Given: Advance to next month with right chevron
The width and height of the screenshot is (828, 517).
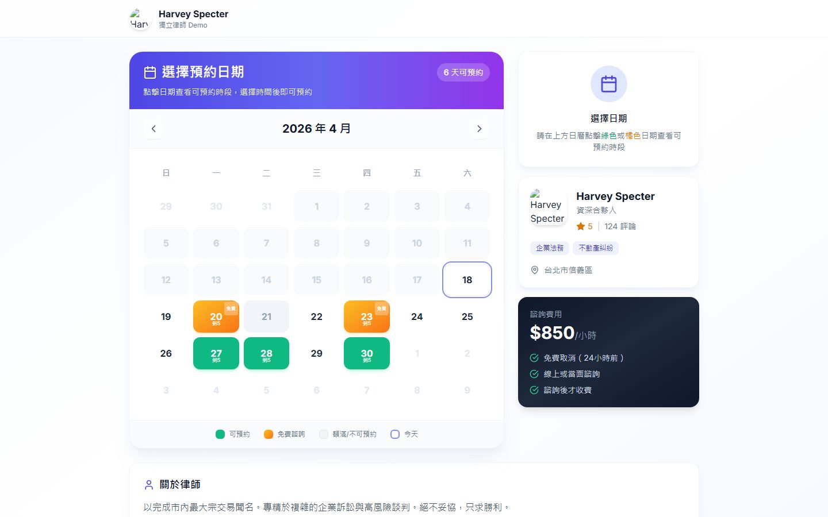Looking at the screenshot, I should click(x=480, y=129).
